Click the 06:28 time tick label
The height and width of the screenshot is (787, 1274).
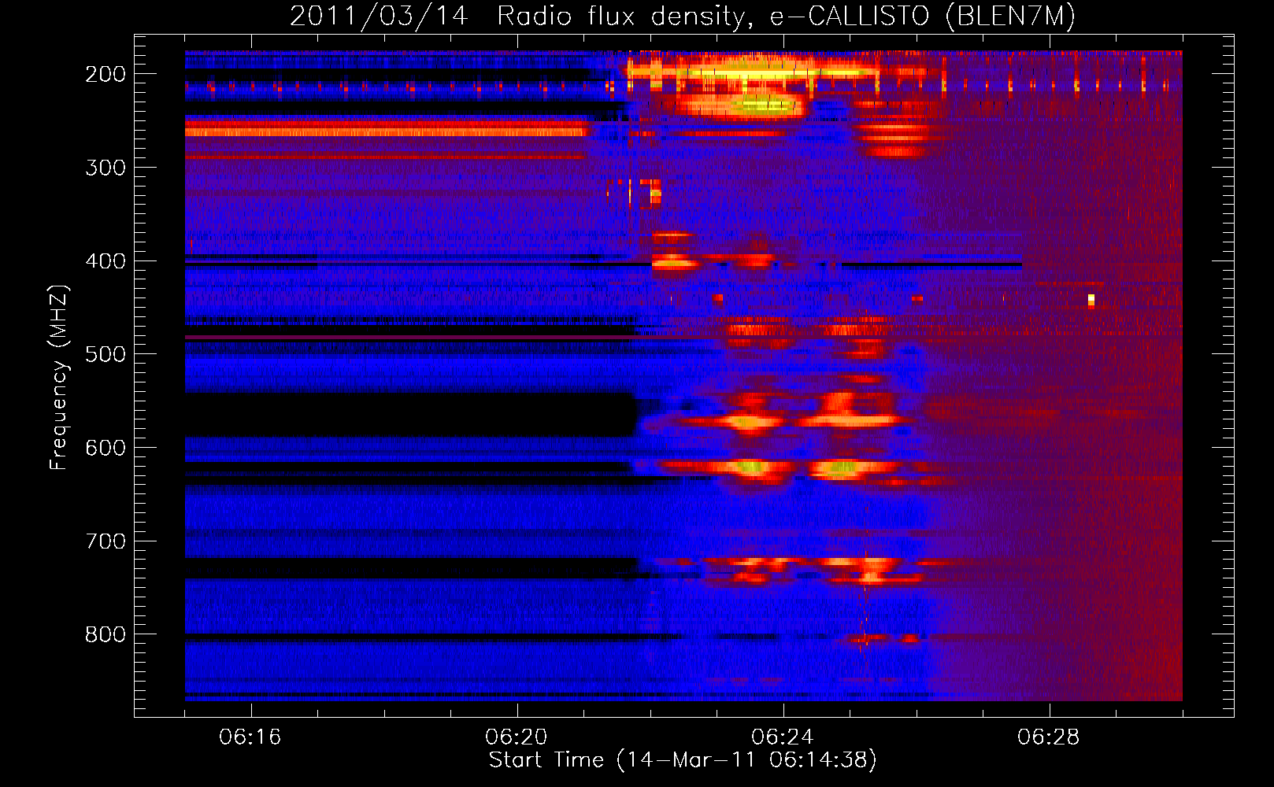1049,737
